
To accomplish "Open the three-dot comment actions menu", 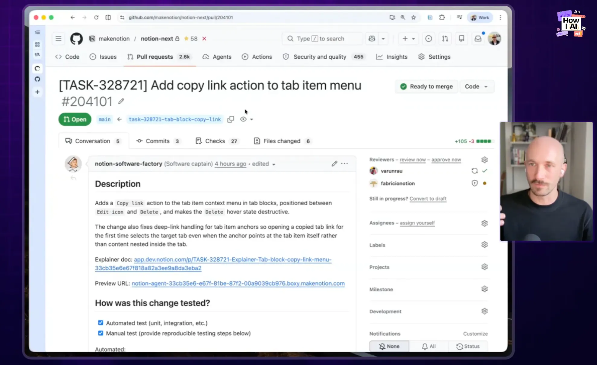I will (x=344, y=163).
